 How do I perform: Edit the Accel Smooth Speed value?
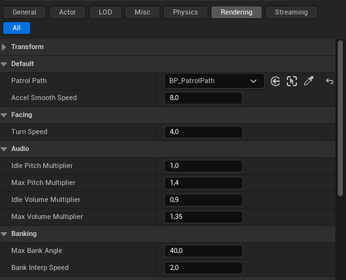[203, 98]
